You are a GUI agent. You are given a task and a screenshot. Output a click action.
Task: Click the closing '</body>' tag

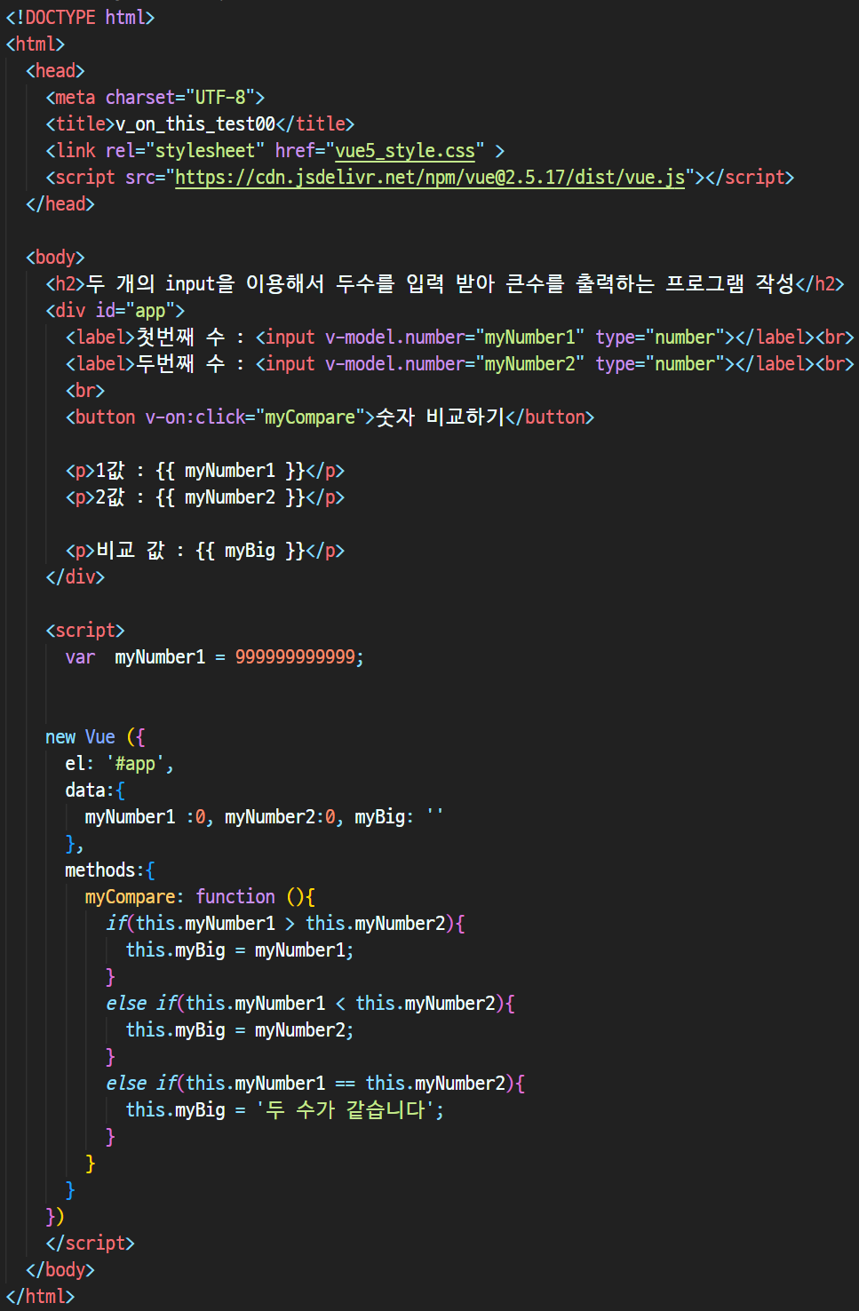(x=60, y=1270)
